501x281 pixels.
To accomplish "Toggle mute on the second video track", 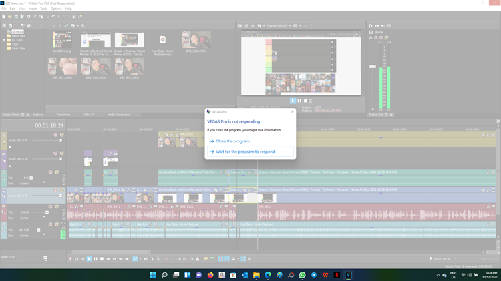I will [55, 154].
